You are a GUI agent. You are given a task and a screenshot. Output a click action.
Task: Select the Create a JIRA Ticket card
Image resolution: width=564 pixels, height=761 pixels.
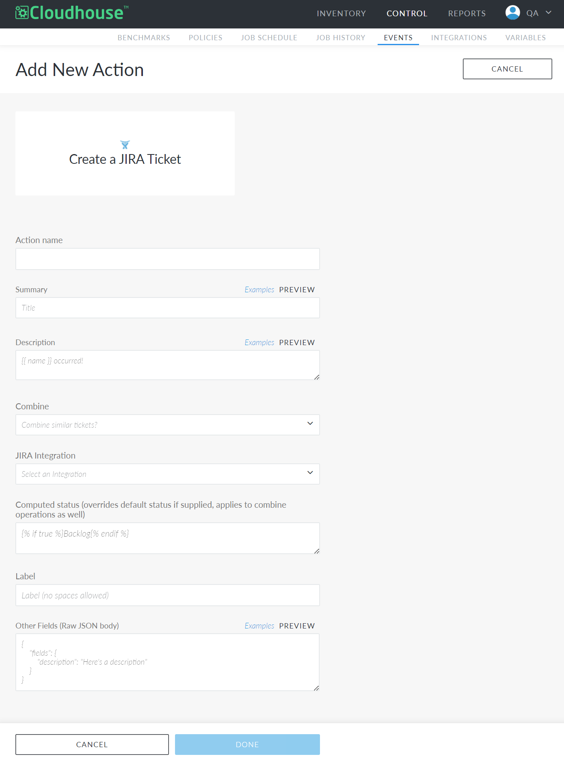coord(125,153)
